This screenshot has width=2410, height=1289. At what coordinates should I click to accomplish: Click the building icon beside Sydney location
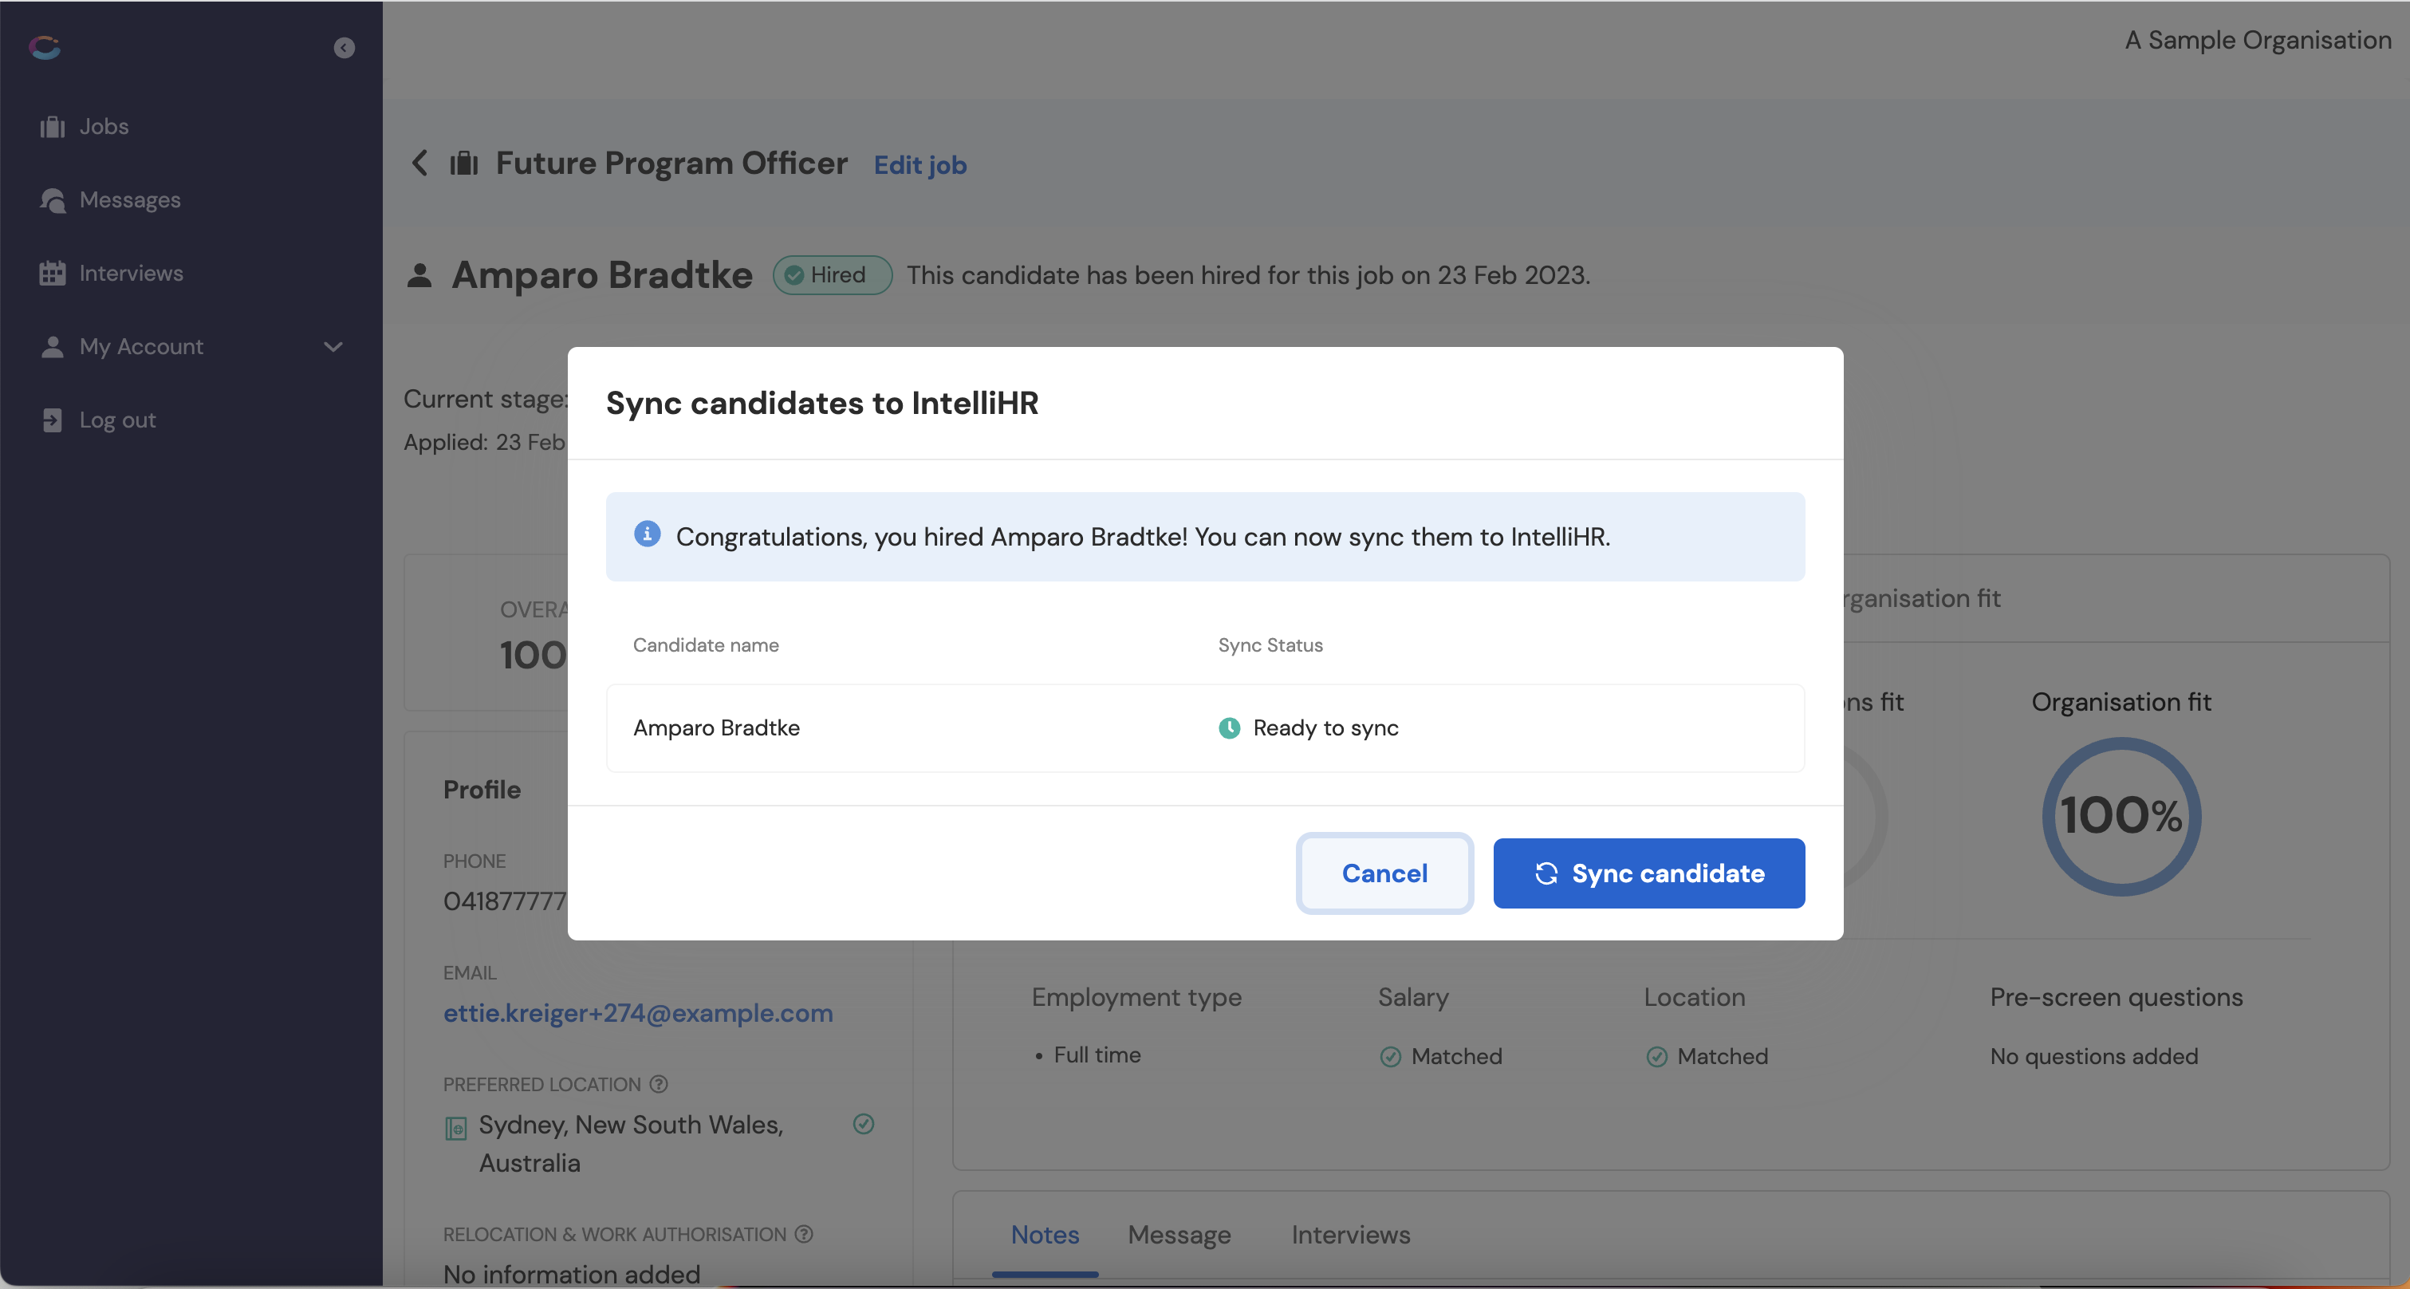(x=455, y=1128)
